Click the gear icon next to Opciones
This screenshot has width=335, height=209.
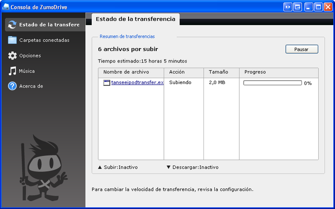[x=12, y=56]
